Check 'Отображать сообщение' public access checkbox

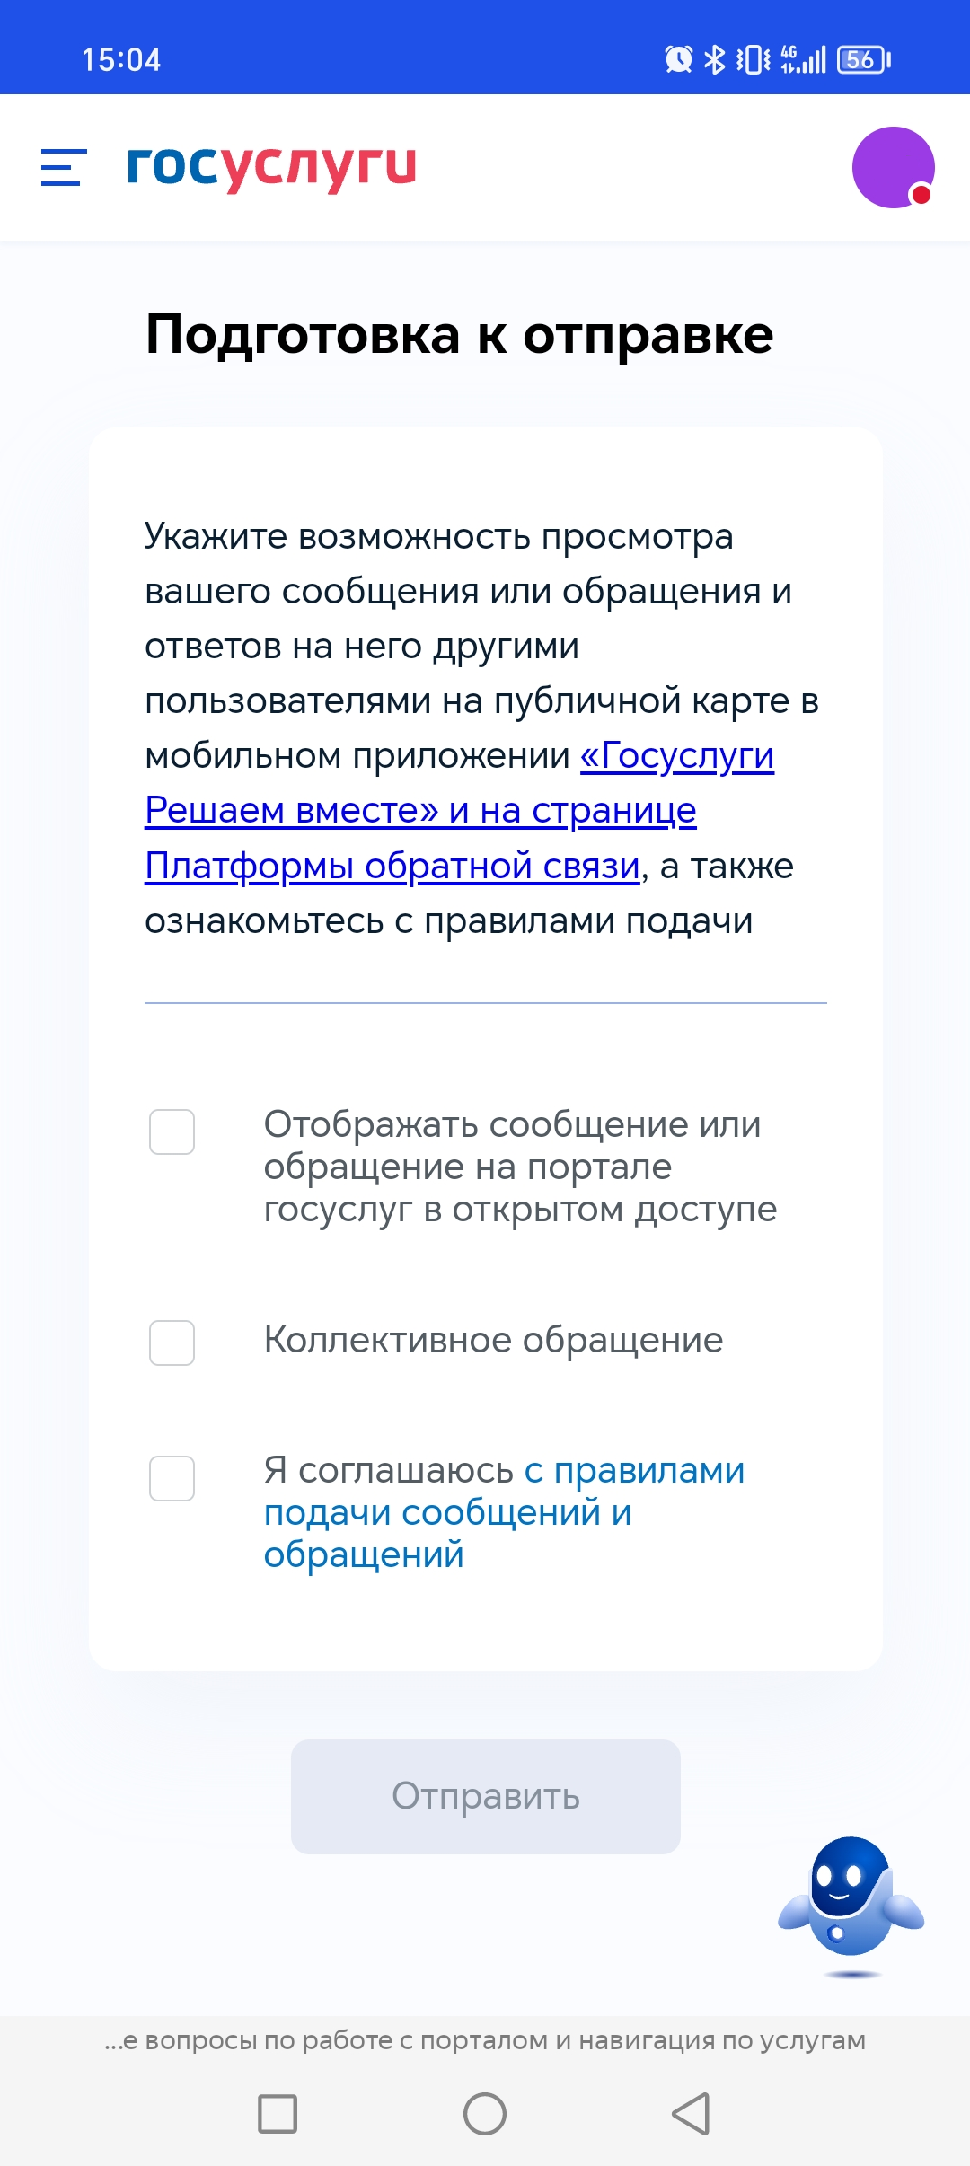pos(172,1131)
